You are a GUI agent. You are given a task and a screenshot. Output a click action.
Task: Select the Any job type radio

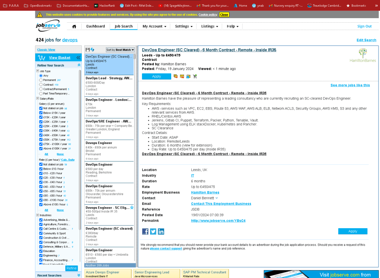pos(41,76)
